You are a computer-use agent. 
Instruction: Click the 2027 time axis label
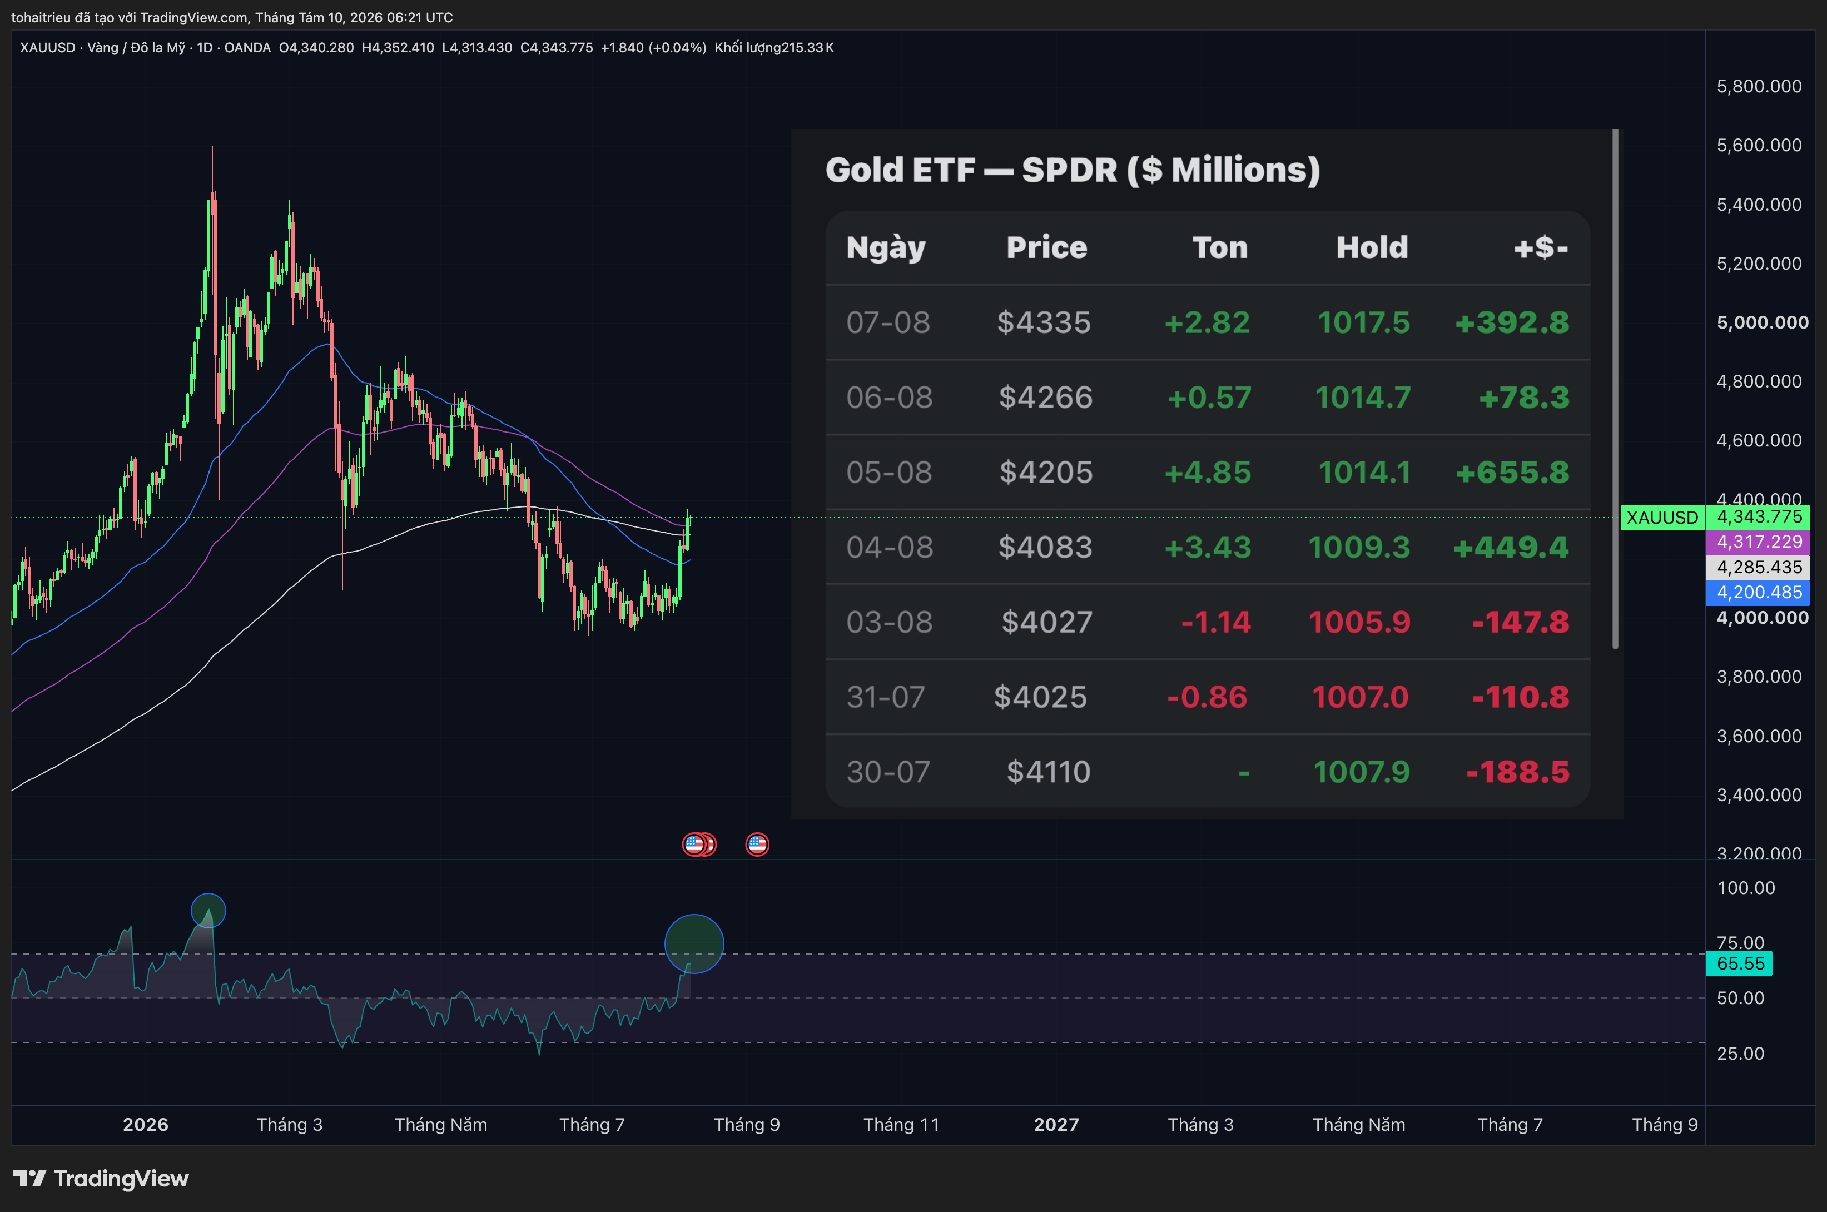(x=1056, y=1125)
